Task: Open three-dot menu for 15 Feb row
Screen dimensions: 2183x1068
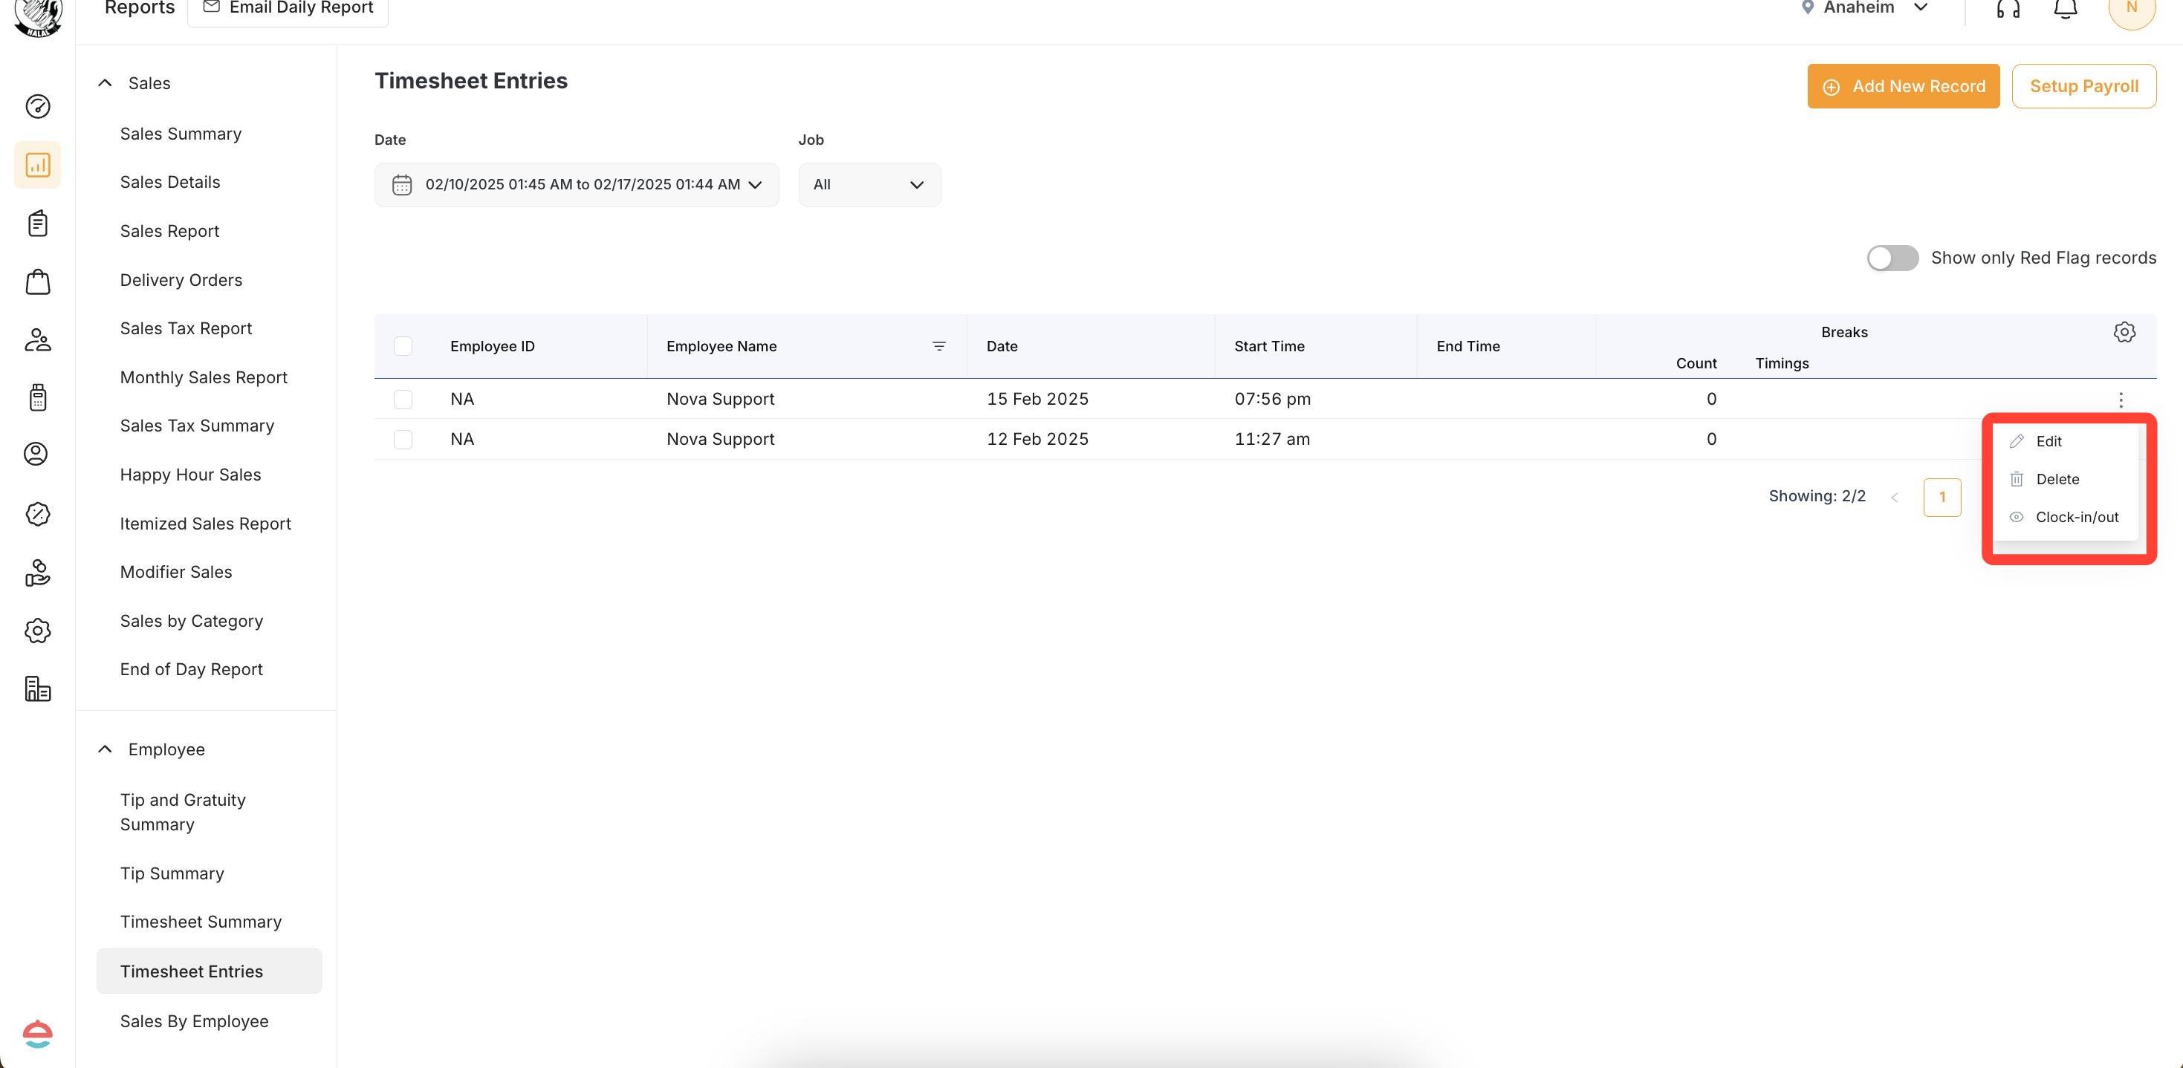Action: (2121, 400)
